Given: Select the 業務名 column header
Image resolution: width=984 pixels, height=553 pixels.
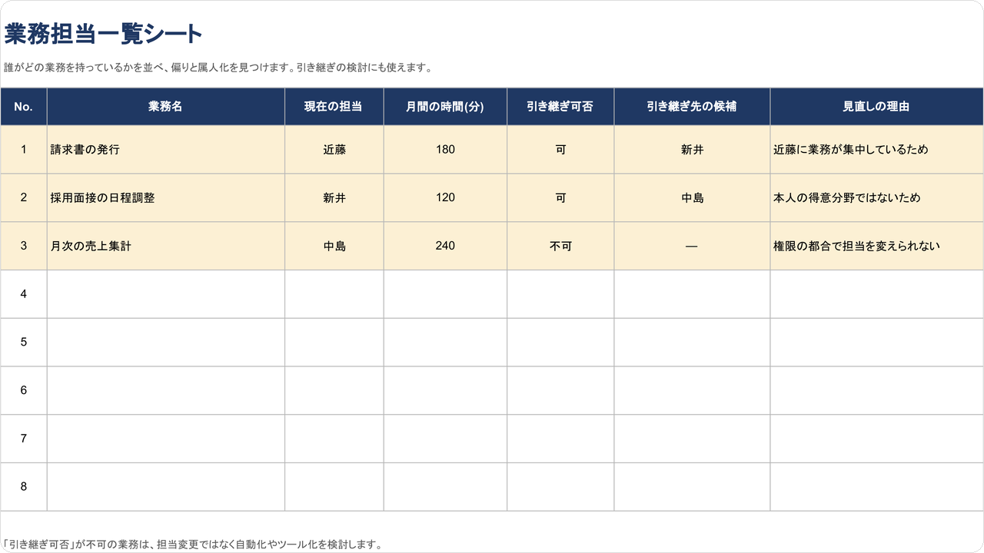Looking at the screenshot, I should click(166, 107).
